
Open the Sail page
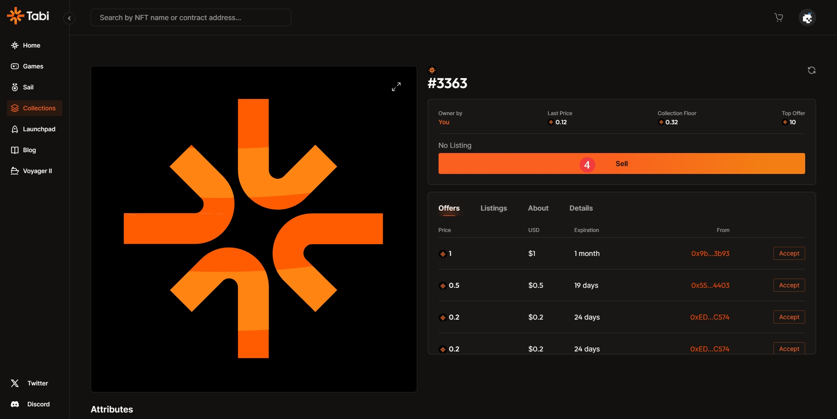(28, 87)
